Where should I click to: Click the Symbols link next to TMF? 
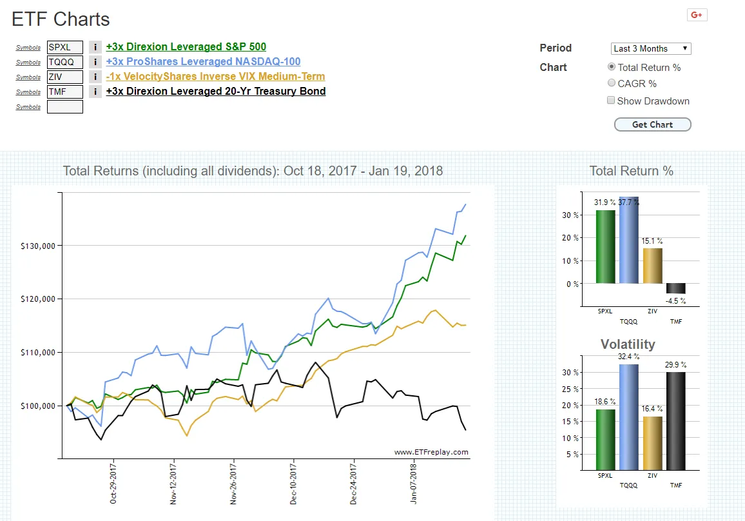28,92
